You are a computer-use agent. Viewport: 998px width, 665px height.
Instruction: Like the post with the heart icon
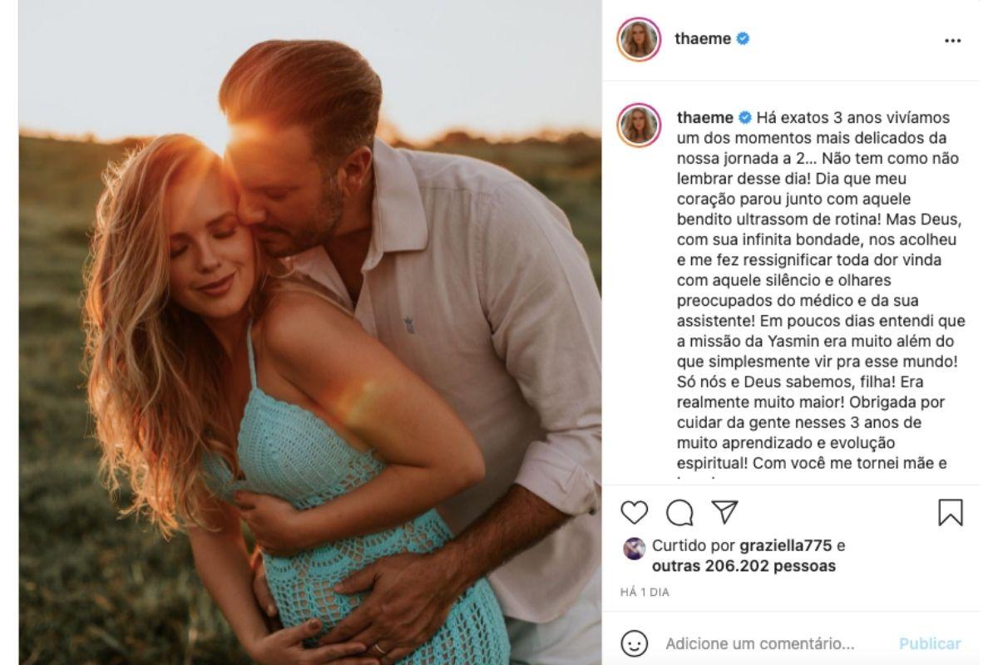635,512
